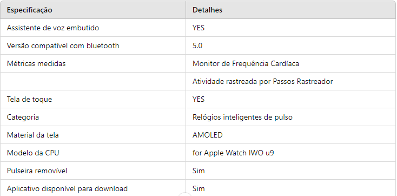This screenshot has width=397, height=196.
Task: Select the AMOLED value
Action: tap(207, 135)
